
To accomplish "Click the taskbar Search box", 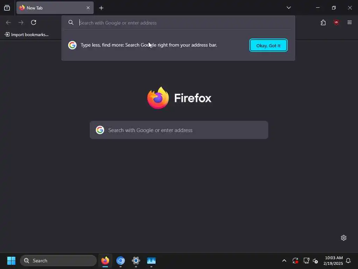I will click(58, 261).
